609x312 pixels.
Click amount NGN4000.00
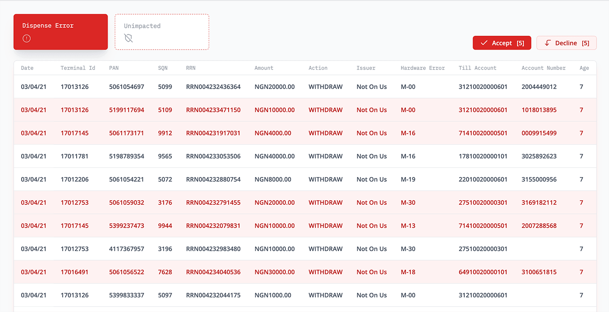point(273,133)
